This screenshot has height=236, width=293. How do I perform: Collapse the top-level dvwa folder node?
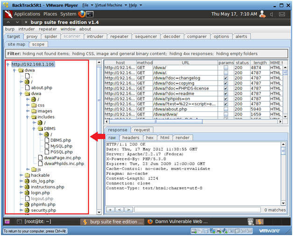coord(14,70)
